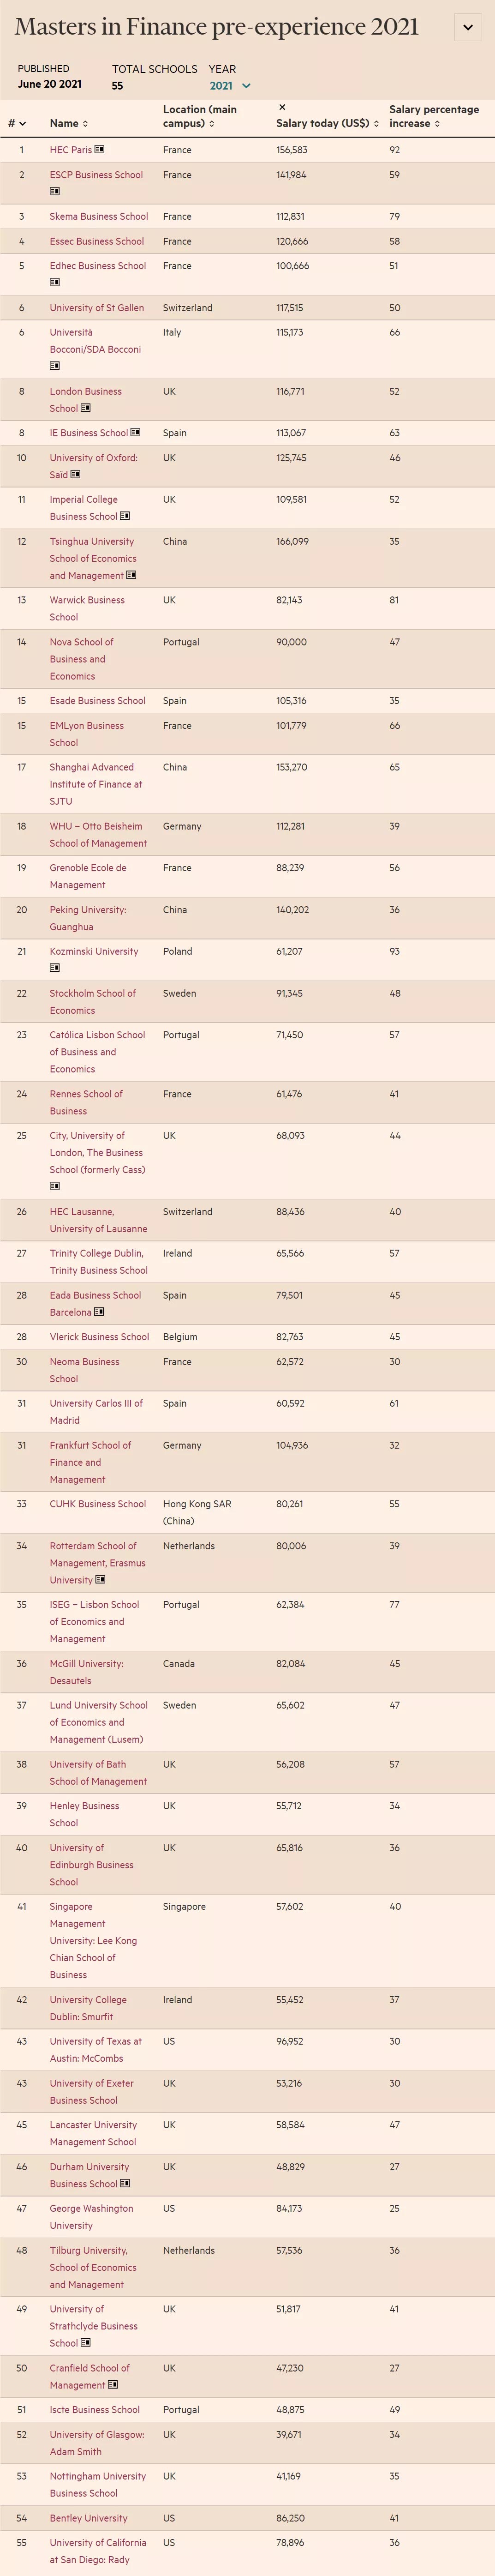Click the profile icon beside IE Business School
This screenshot has width=495, height=2576.
136,433
